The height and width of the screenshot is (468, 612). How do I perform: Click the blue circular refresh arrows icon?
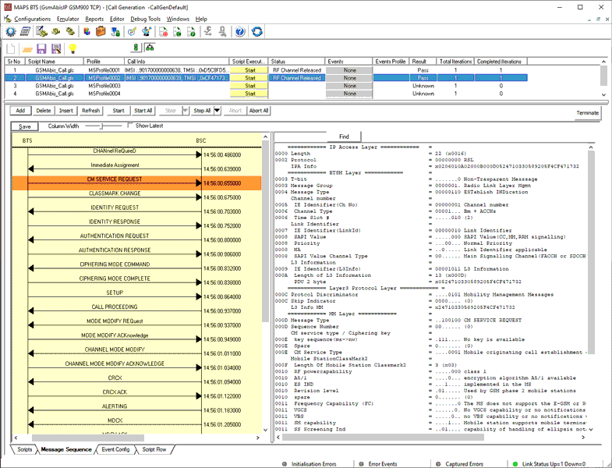tap(256, 32)
